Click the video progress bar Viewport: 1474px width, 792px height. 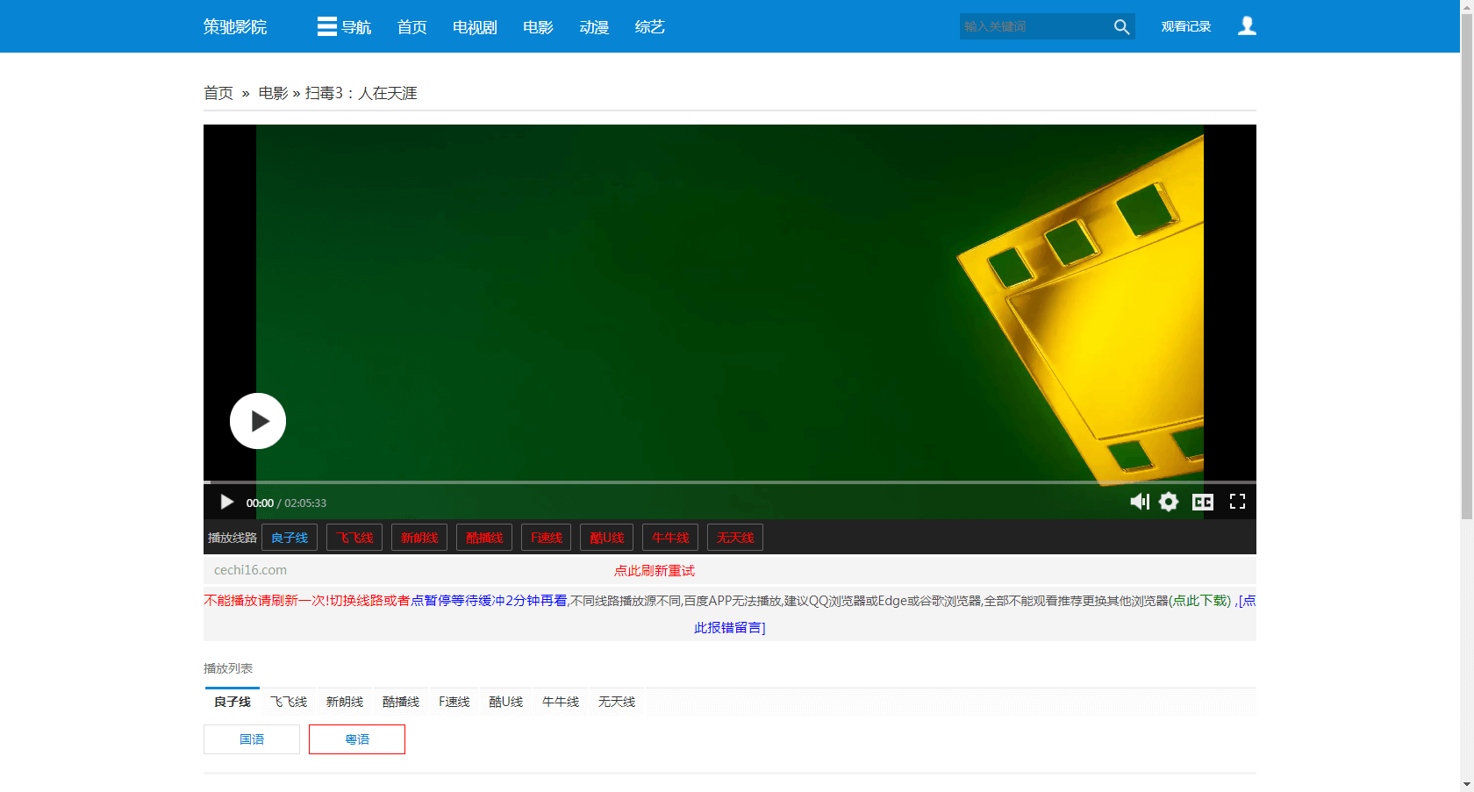(x=728, y=482)
